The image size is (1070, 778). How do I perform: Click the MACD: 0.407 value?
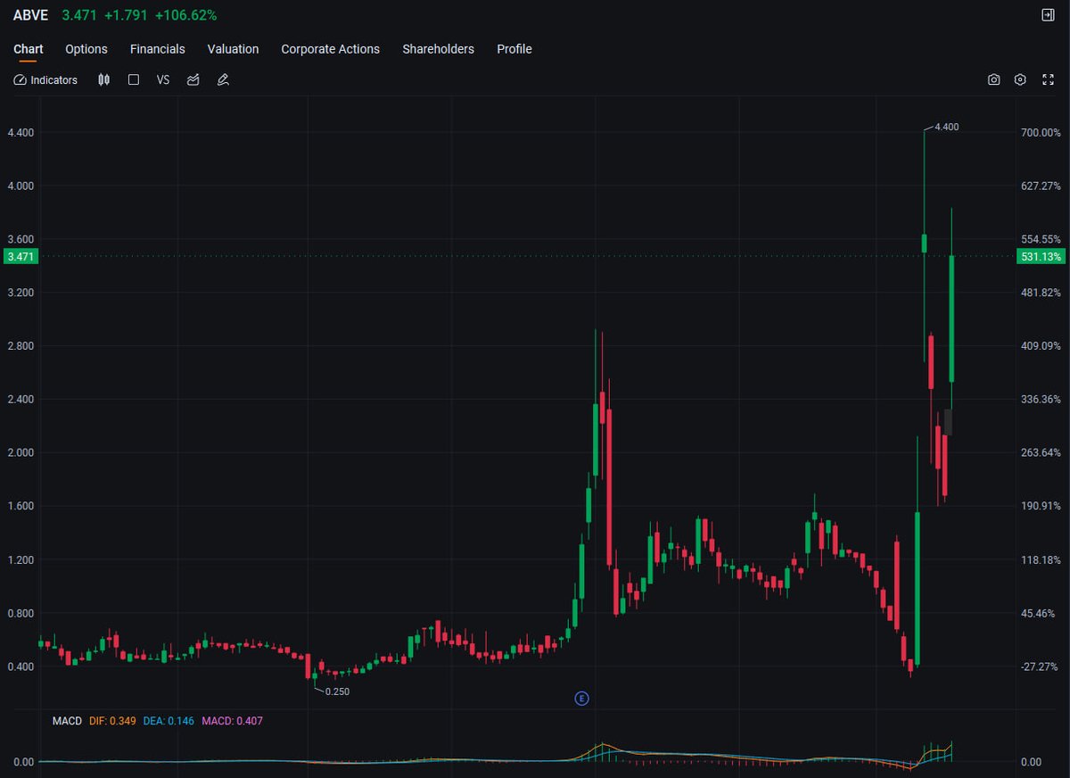pos(232,721)
